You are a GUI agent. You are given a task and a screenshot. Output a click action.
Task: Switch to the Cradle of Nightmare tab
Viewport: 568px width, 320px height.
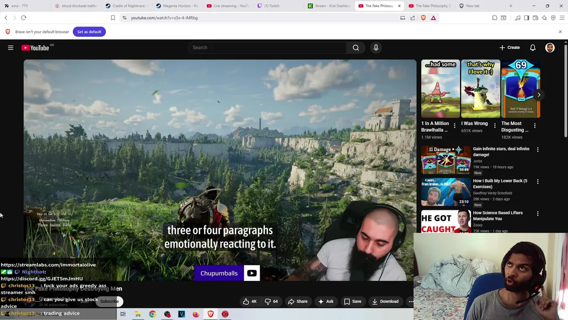tap(127, 6)
